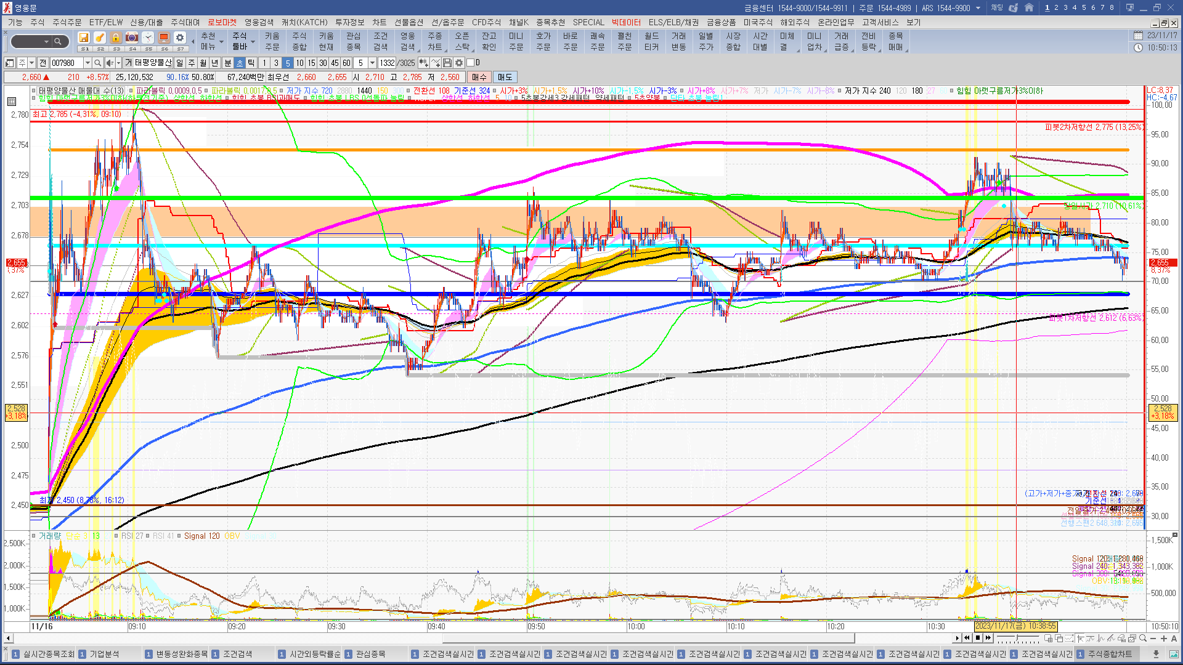This screenshot has width=1183, height=665.
Task: Click the red 매수 buy button
Action: pos(479,77)
